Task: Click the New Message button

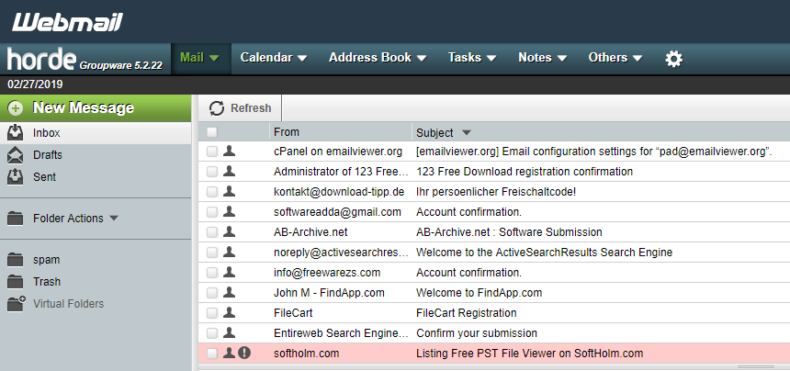Action: tap(96, 107)
